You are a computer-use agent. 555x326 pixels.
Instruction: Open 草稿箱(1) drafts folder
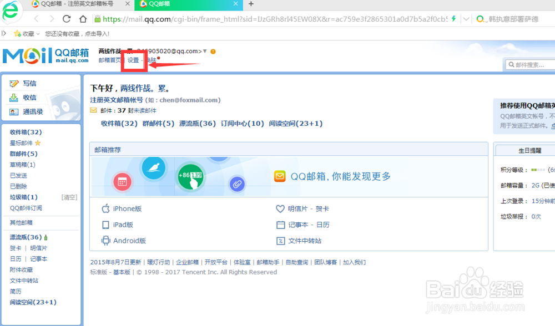point(23,165)
